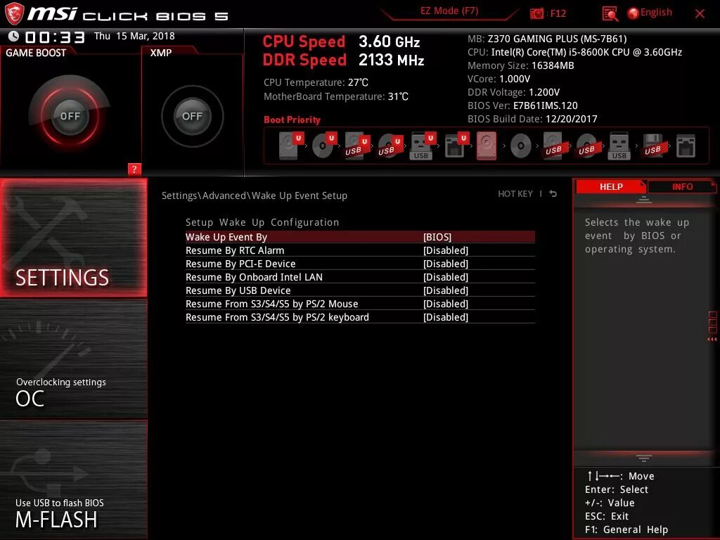This screenshot has height=540, width=720.
Task: Change Resume by PS/2 Mouse [Disabled] value
Action: [x=445, y=304]
